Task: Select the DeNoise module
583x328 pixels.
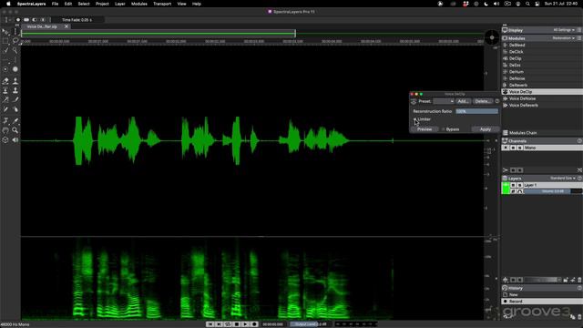Action: tap(517, 78)
